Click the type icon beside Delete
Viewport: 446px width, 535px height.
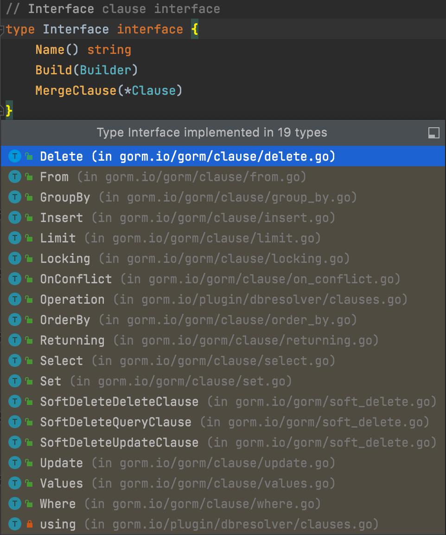tap(15, 157)
